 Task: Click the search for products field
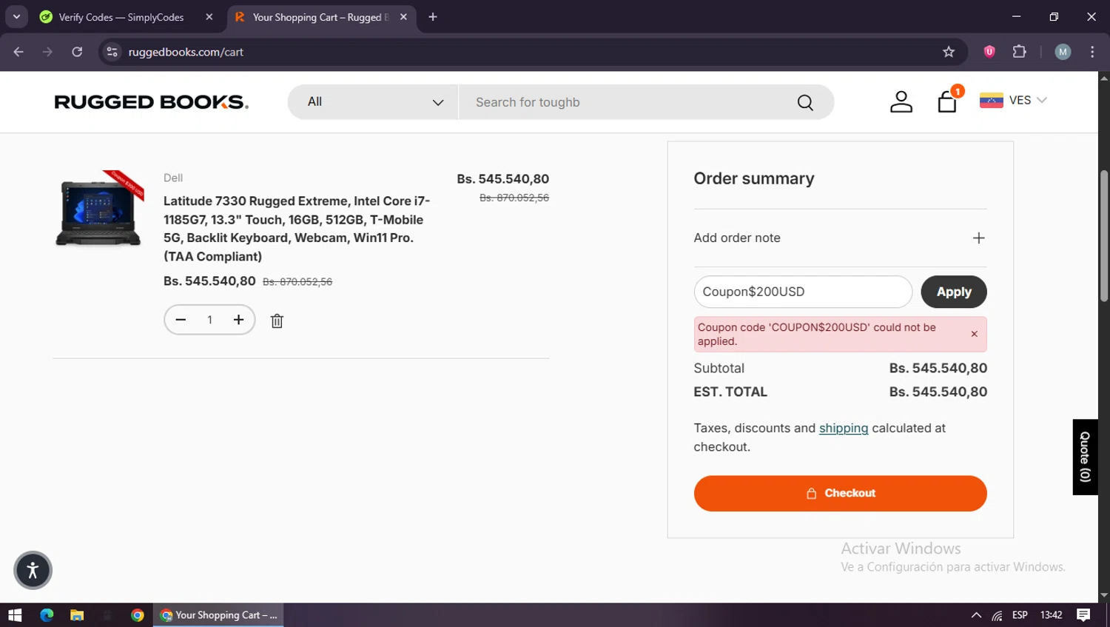pyautogui.click(x=629, y=102)
